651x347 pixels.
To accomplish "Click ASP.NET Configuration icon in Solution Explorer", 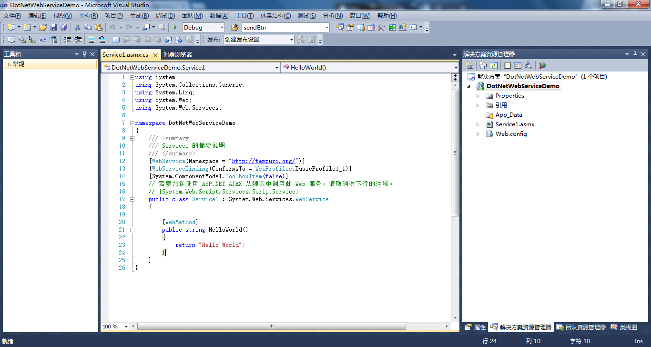I will click(x=542, y=65).
